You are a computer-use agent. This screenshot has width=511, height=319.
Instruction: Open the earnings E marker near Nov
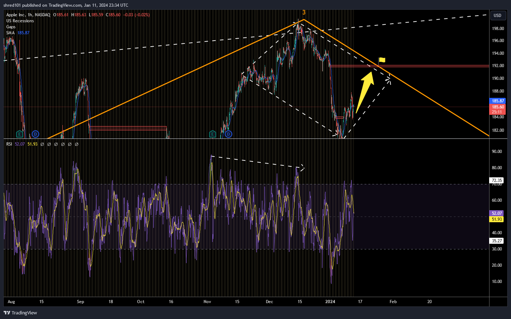(x=212, y=134)
